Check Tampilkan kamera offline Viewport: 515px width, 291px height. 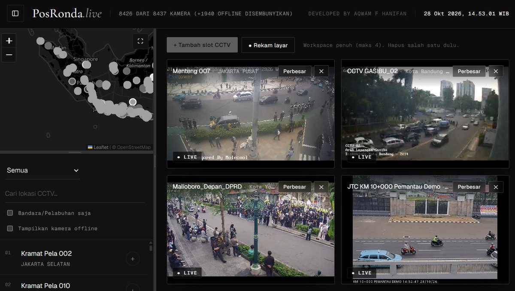click(10, 228)
